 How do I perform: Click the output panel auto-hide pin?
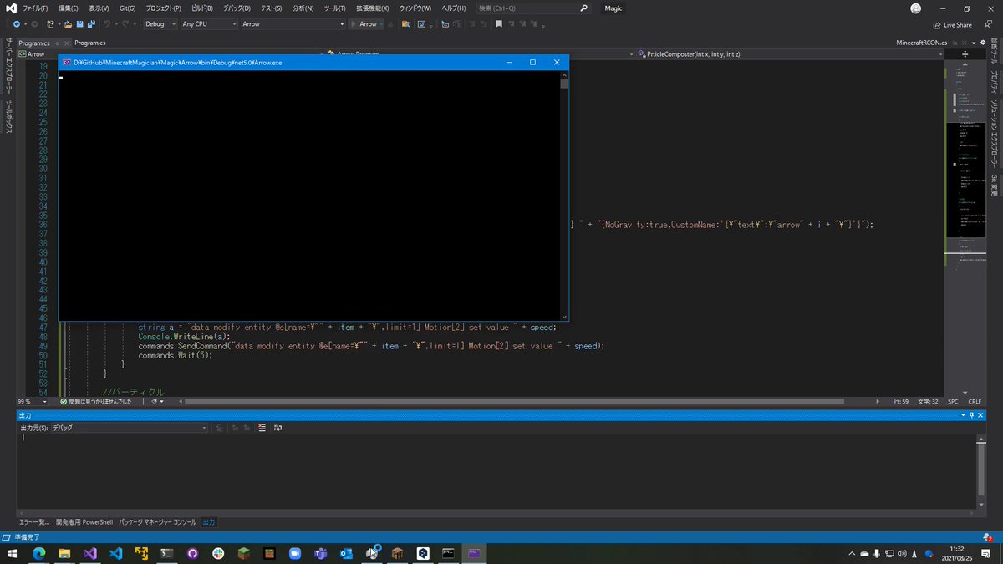(x=973, y=415)
